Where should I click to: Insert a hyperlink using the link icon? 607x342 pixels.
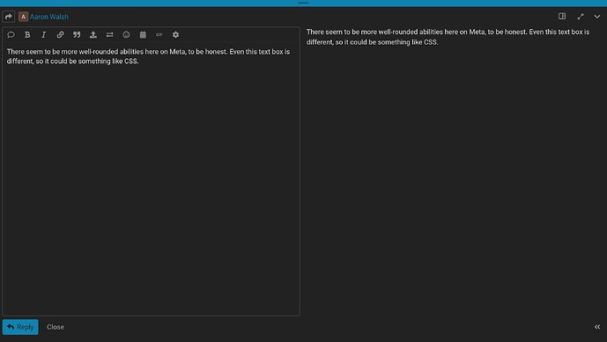pos(61,35)
